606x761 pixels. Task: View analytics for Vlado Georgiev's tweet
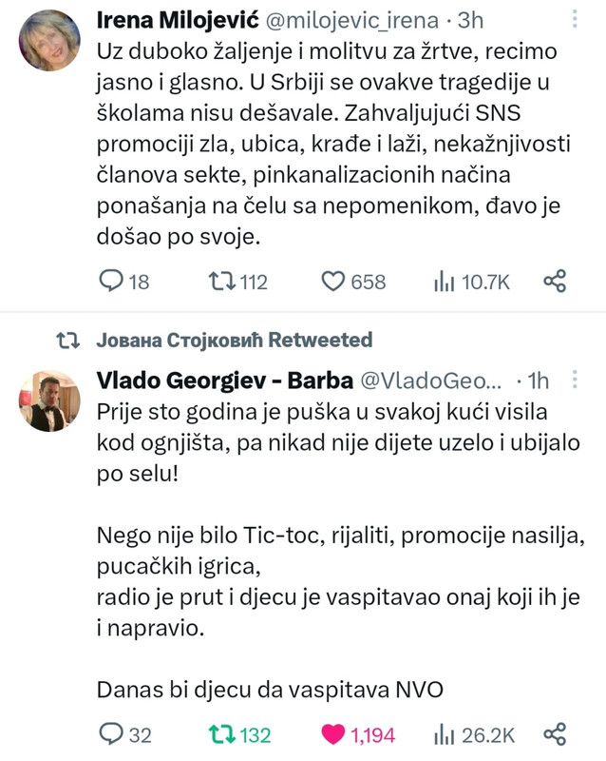click(445, 734)
